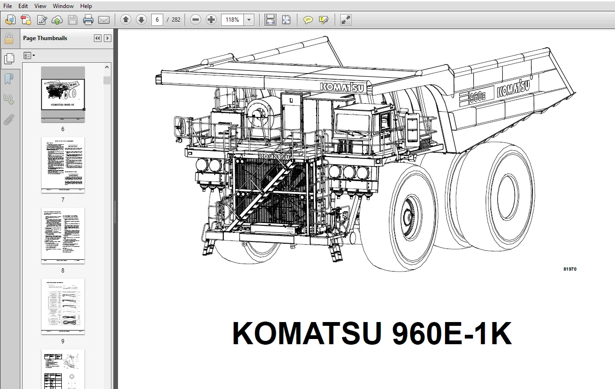Select the page 7 thumbnail
The height and width of the screenshot is (389, 615).
pyautogui.click(x=63, y=165)
